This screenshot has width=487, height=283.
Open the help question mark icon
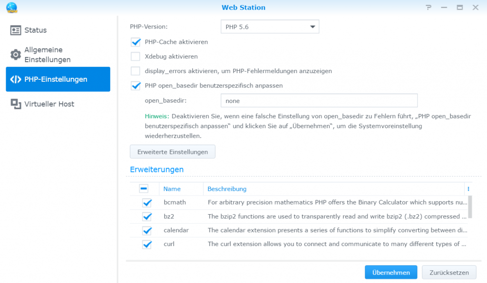click(x=428, y=8)
